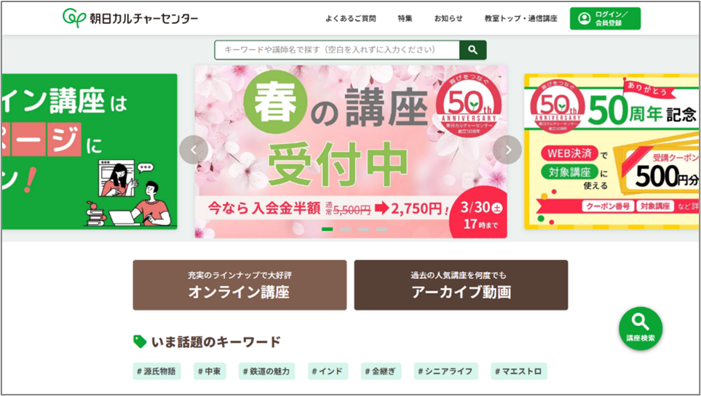Open お知らせ menu item
This screenshot has width=701, height=396.
coord(448,19)
